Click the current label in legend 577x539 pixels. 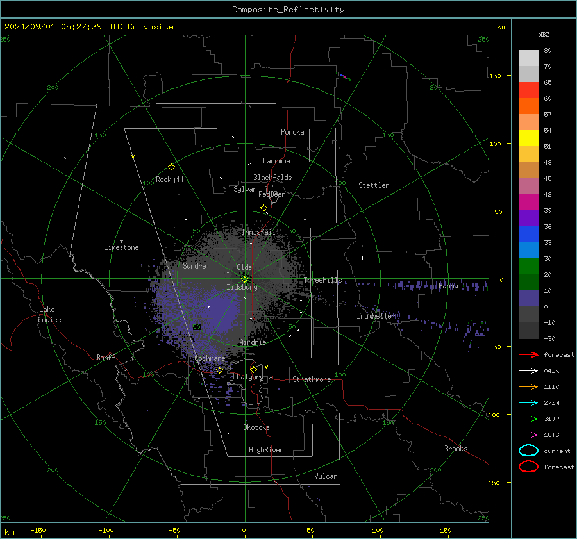tap(557, 451)
